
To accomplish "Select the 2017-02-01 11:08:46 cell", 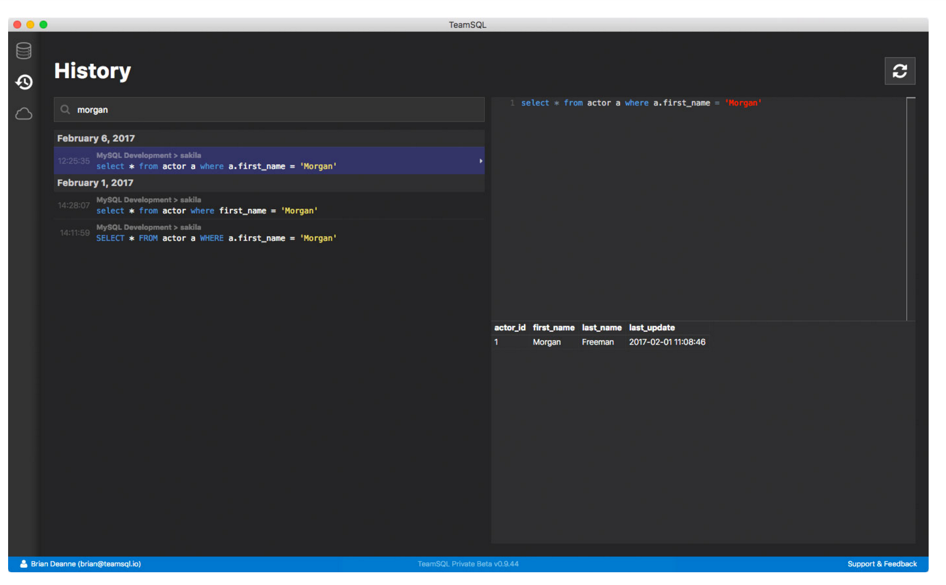I will click(x=667, y=342).
